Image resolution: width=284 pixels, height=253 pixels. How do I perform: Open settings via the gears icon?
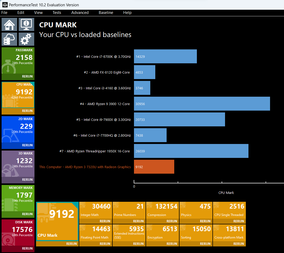pyautogui.click(x=26, y=39)
